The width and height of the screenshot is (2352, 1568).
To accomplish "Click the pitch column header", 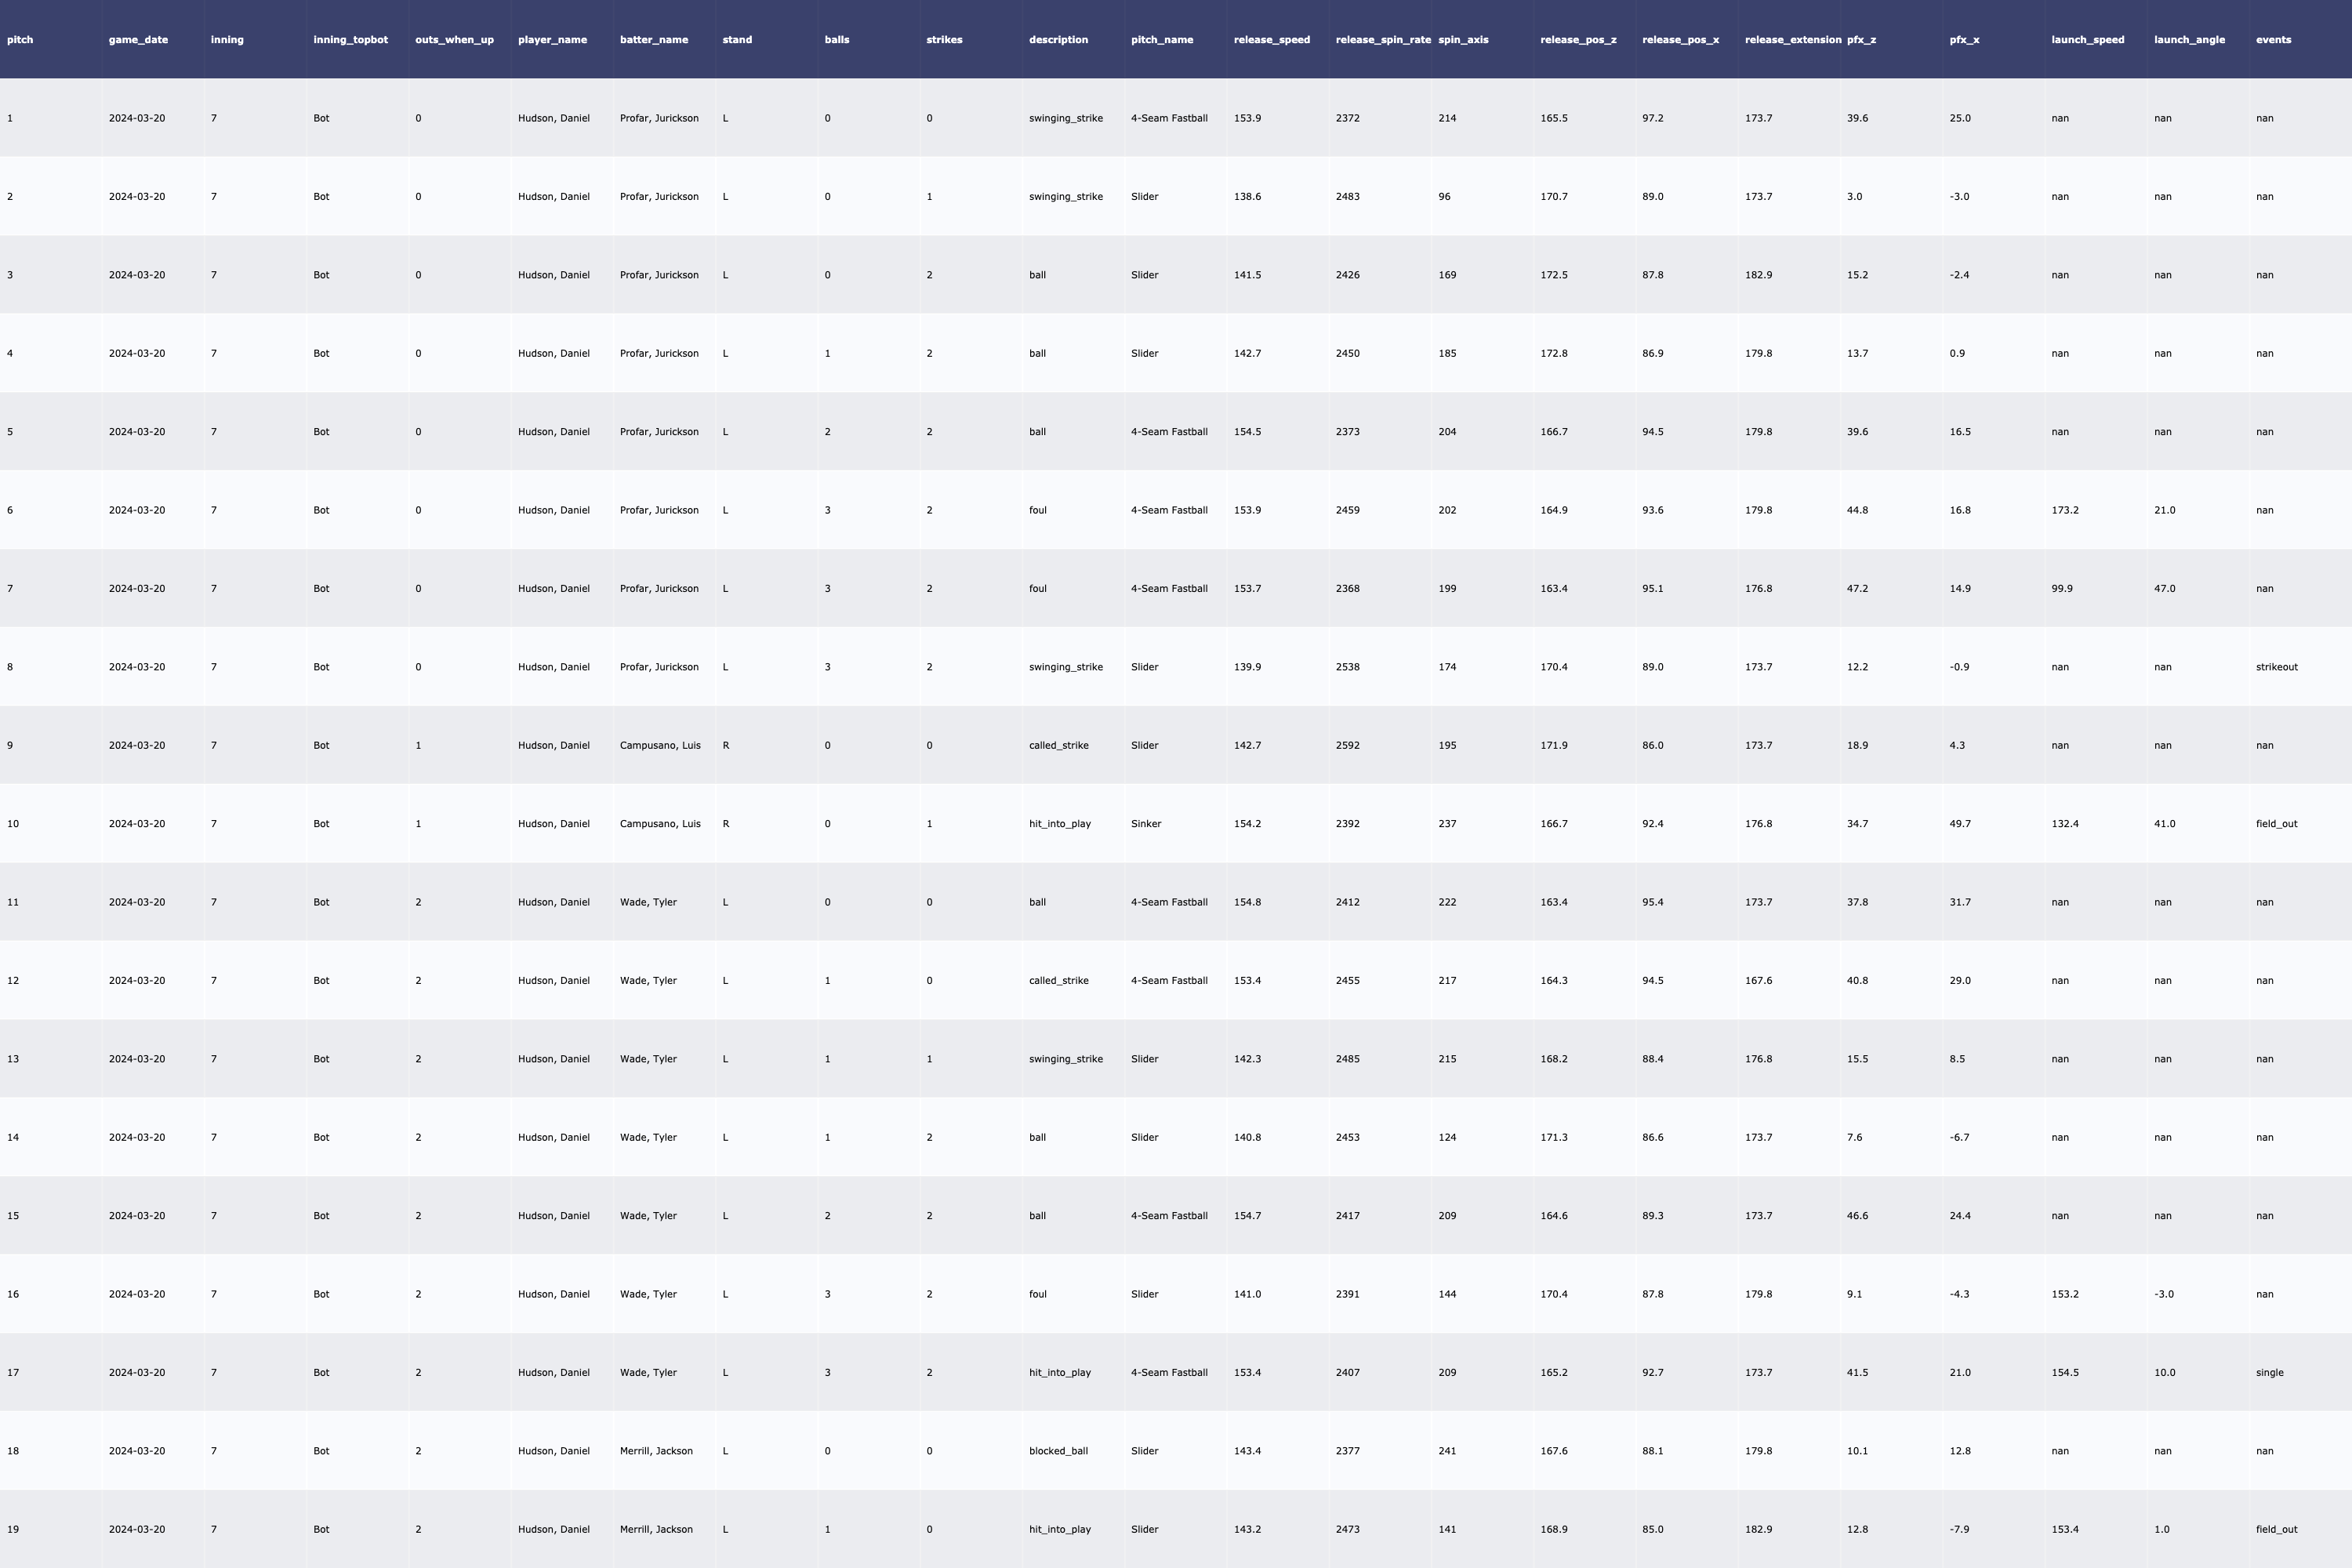I will coord(20,40).
